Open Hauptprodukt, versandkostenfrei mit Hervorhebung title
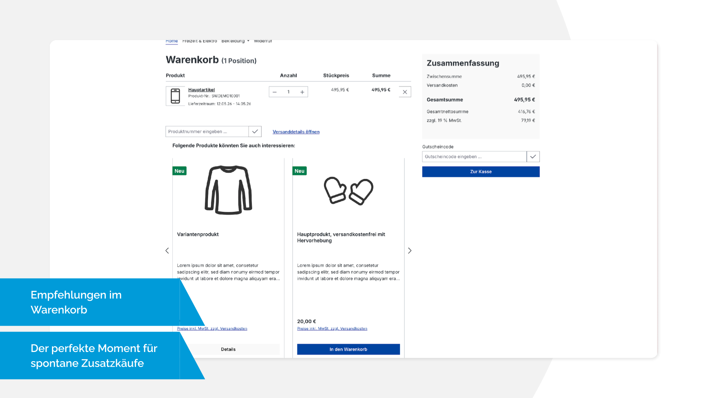708x398 pixels. (341, 237)
